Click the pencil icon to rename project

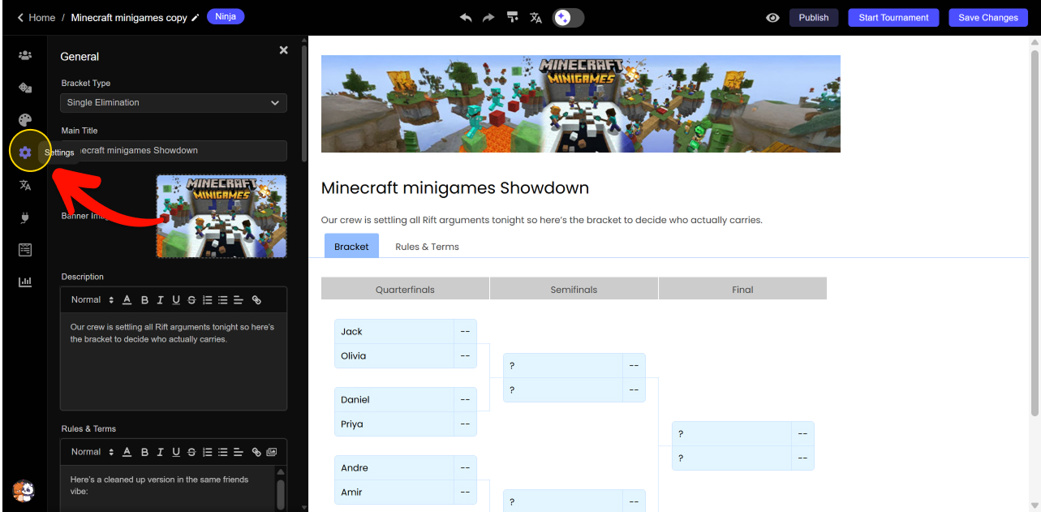(x=196, y=18)
